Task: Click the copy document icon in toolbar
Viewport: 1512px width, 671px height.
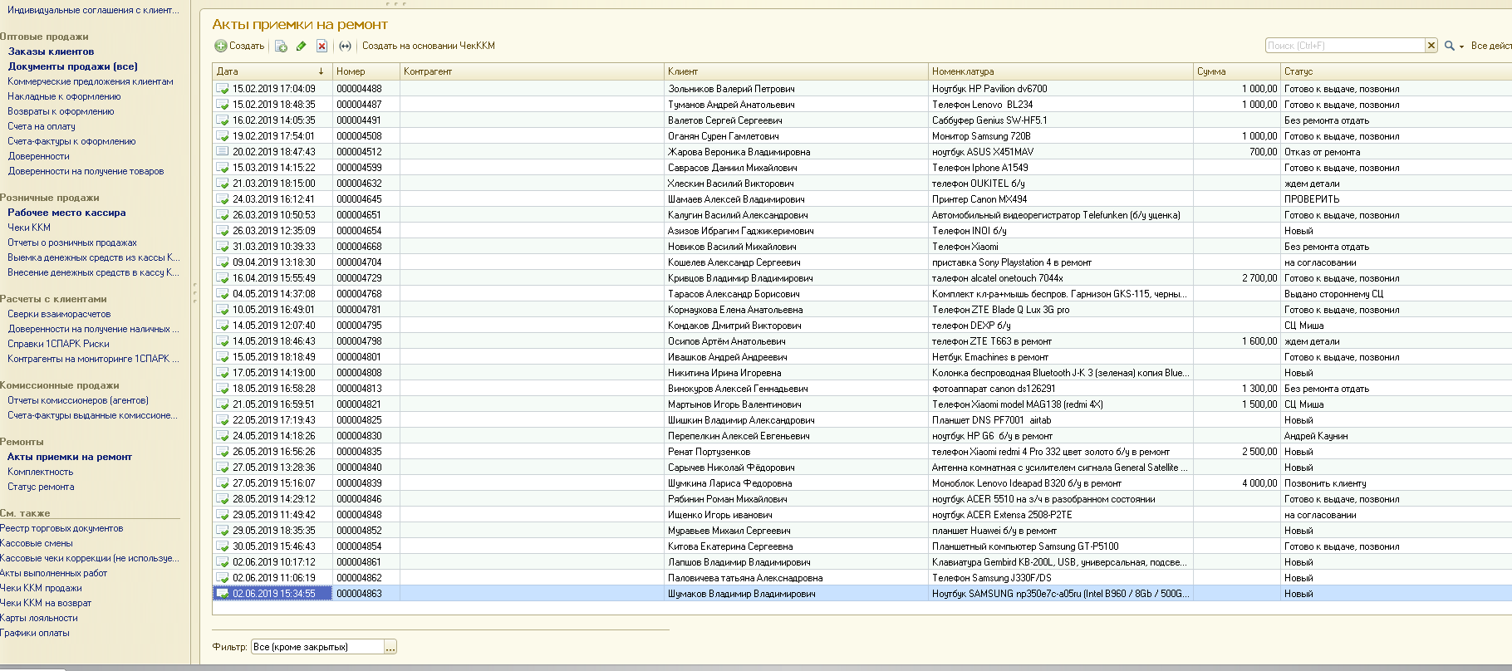Action: (x=281, y=47)
